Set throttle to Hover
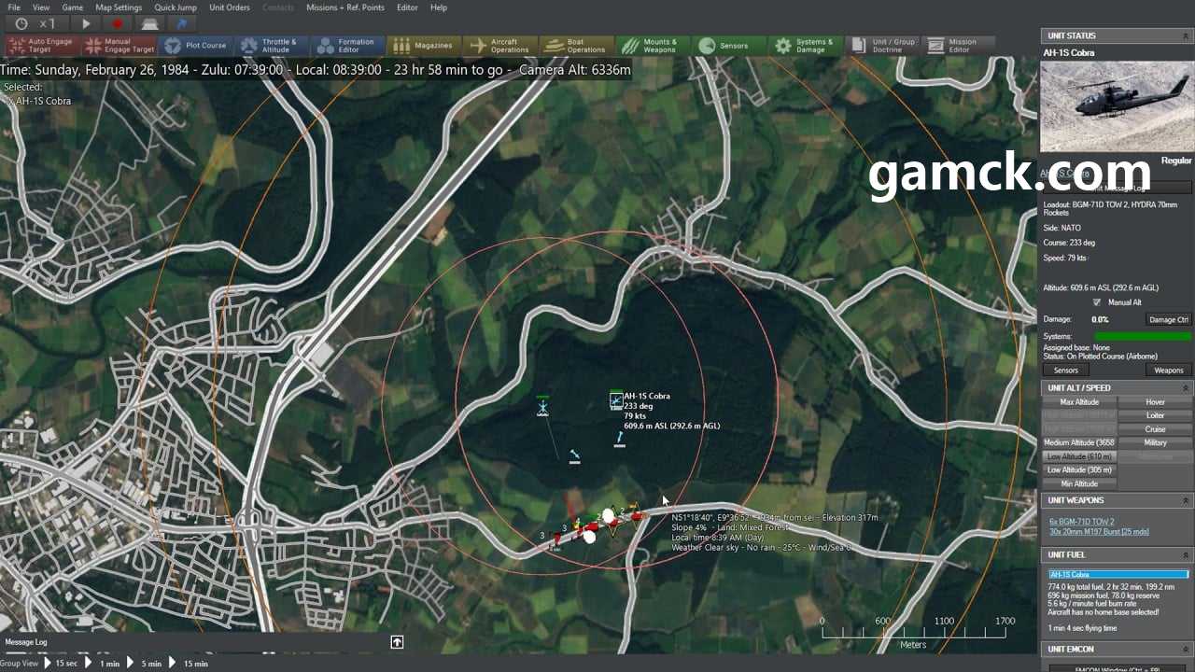1195x672 pixels. [1155, 402]
